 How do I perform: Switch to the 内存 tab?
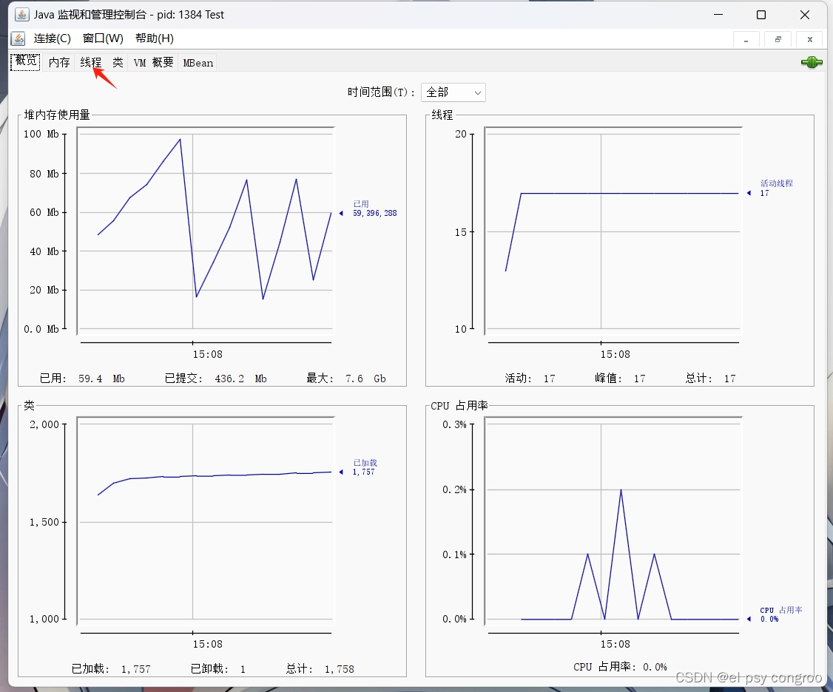pyautogui.click(x=59, y=63)
